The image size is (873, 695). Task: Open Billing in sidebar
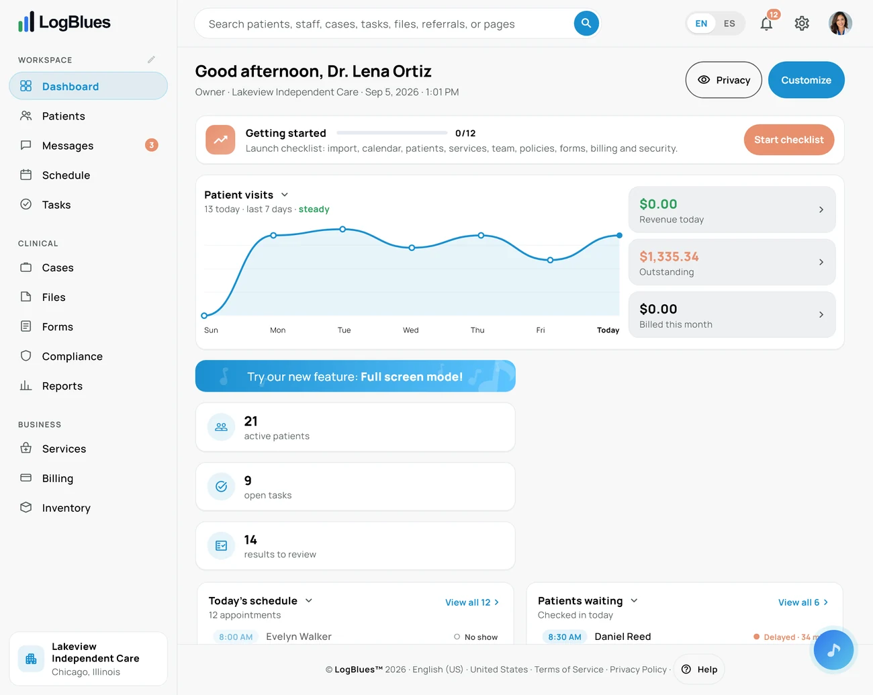[88, 478]
